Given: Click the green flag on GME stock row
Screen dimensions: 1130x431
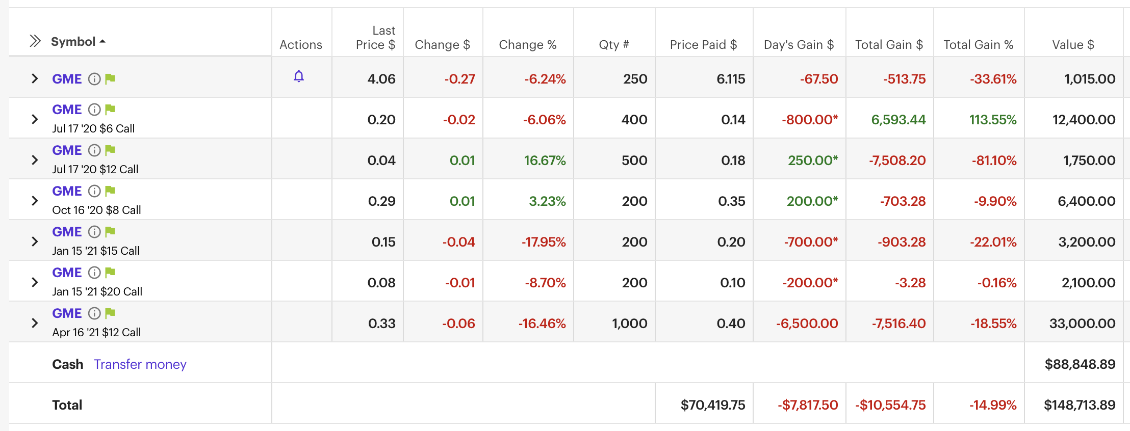Looking at the screenshot, I should click(110, 79).
